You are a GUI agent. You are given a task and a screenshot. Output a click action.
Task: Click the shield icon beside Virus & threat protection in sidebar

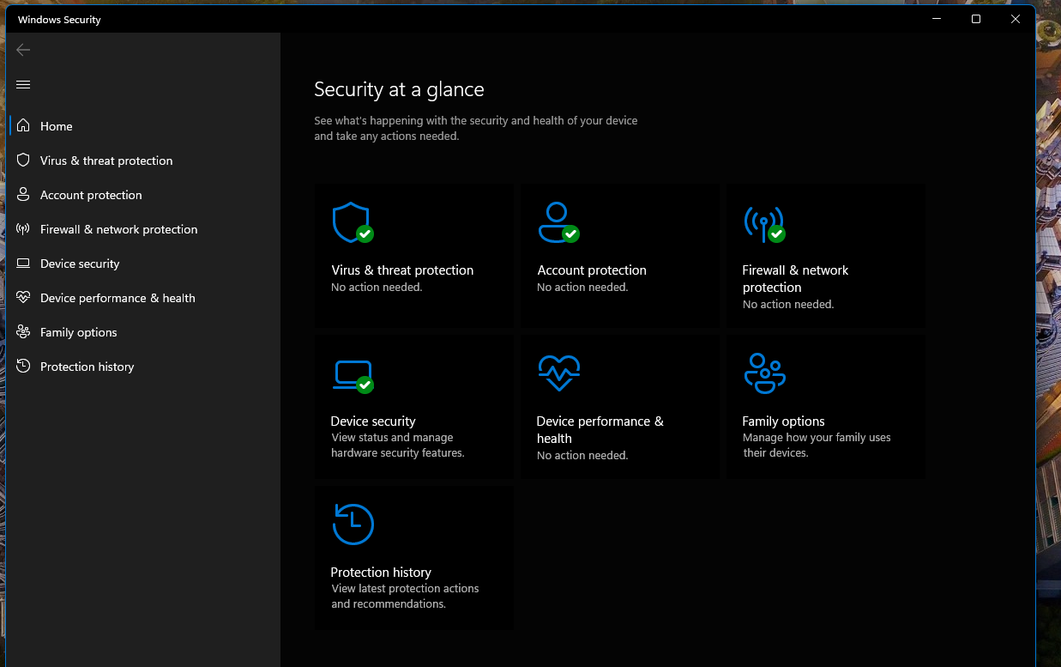pos(23,161)
